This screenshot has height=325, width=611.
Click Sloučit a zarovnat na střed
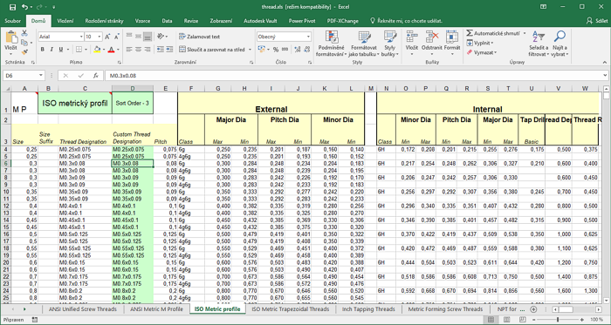pos(212,50)
